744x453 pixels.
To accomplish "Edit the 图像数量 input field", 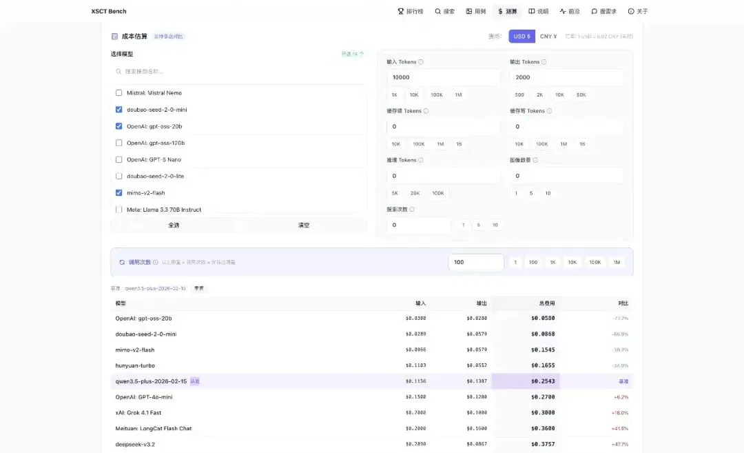I will [566, 176].
